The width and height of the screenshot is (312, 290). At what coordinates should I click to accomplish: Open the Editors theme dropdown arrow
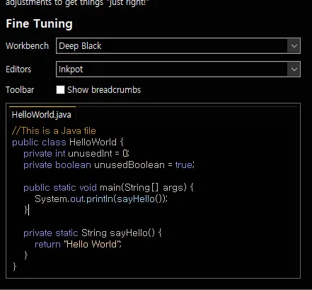click(294, 69)
